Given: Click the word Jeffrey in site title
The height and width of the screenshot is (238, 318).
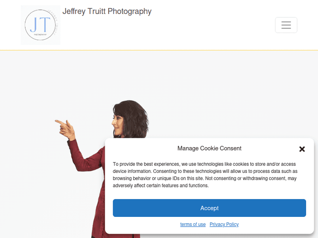Looking at the screenshot, I should [x=74, y=11].
